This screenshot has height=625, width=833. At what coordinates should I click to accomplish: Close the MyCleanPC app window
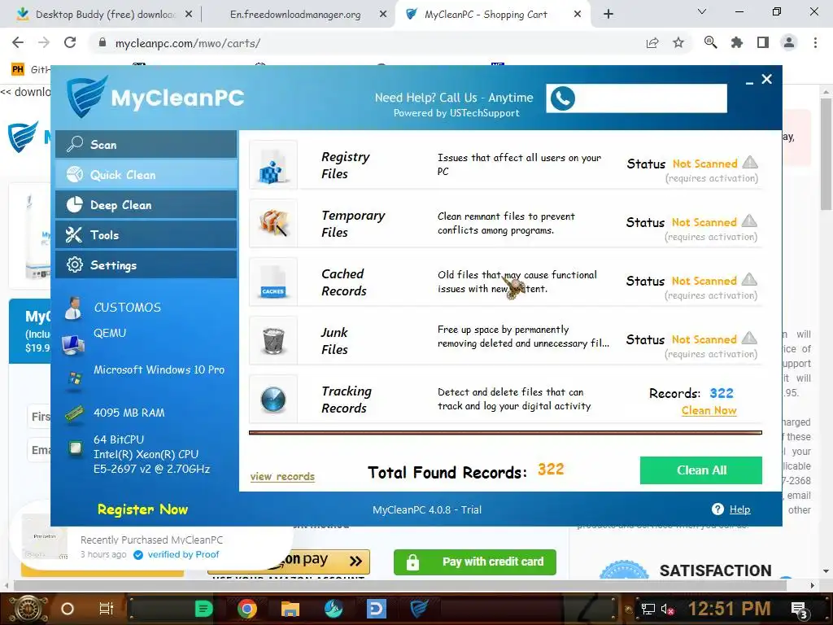tap(766, 79)
